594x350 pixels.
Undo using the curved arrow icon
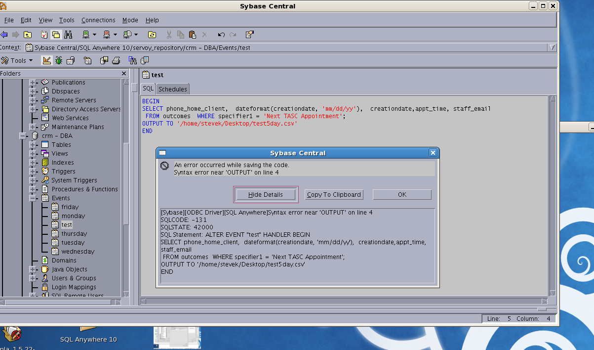click(x=221, y=35)
